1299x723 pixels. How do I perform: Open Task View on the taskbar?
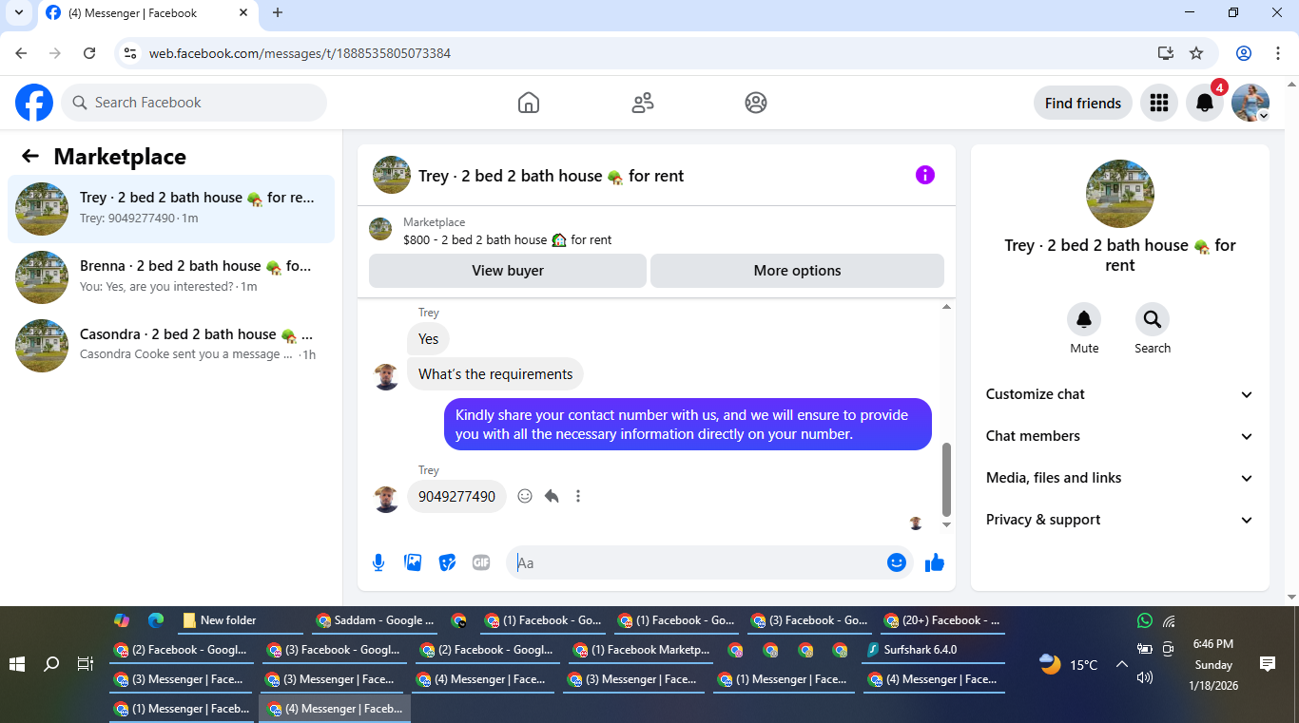[86, 665]
